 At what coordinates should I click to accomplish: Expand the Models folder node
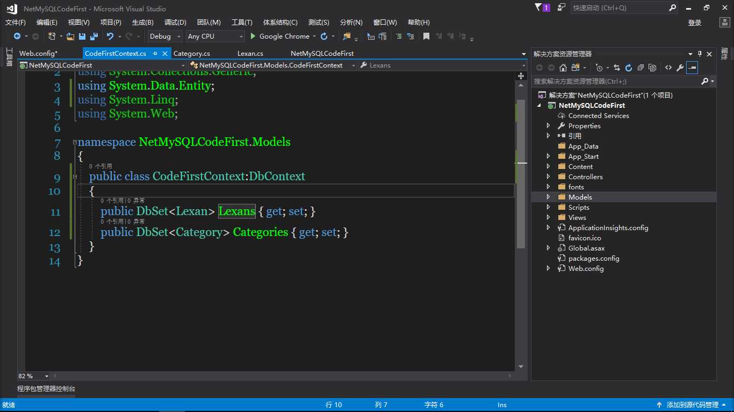[x=548, y=197]
